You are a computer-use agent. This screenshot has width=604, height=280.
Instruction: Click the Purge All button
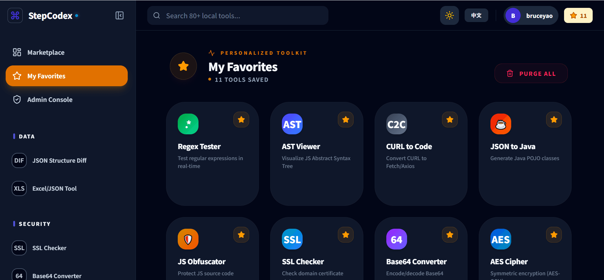pyautogui.click(x=531, y=74)
